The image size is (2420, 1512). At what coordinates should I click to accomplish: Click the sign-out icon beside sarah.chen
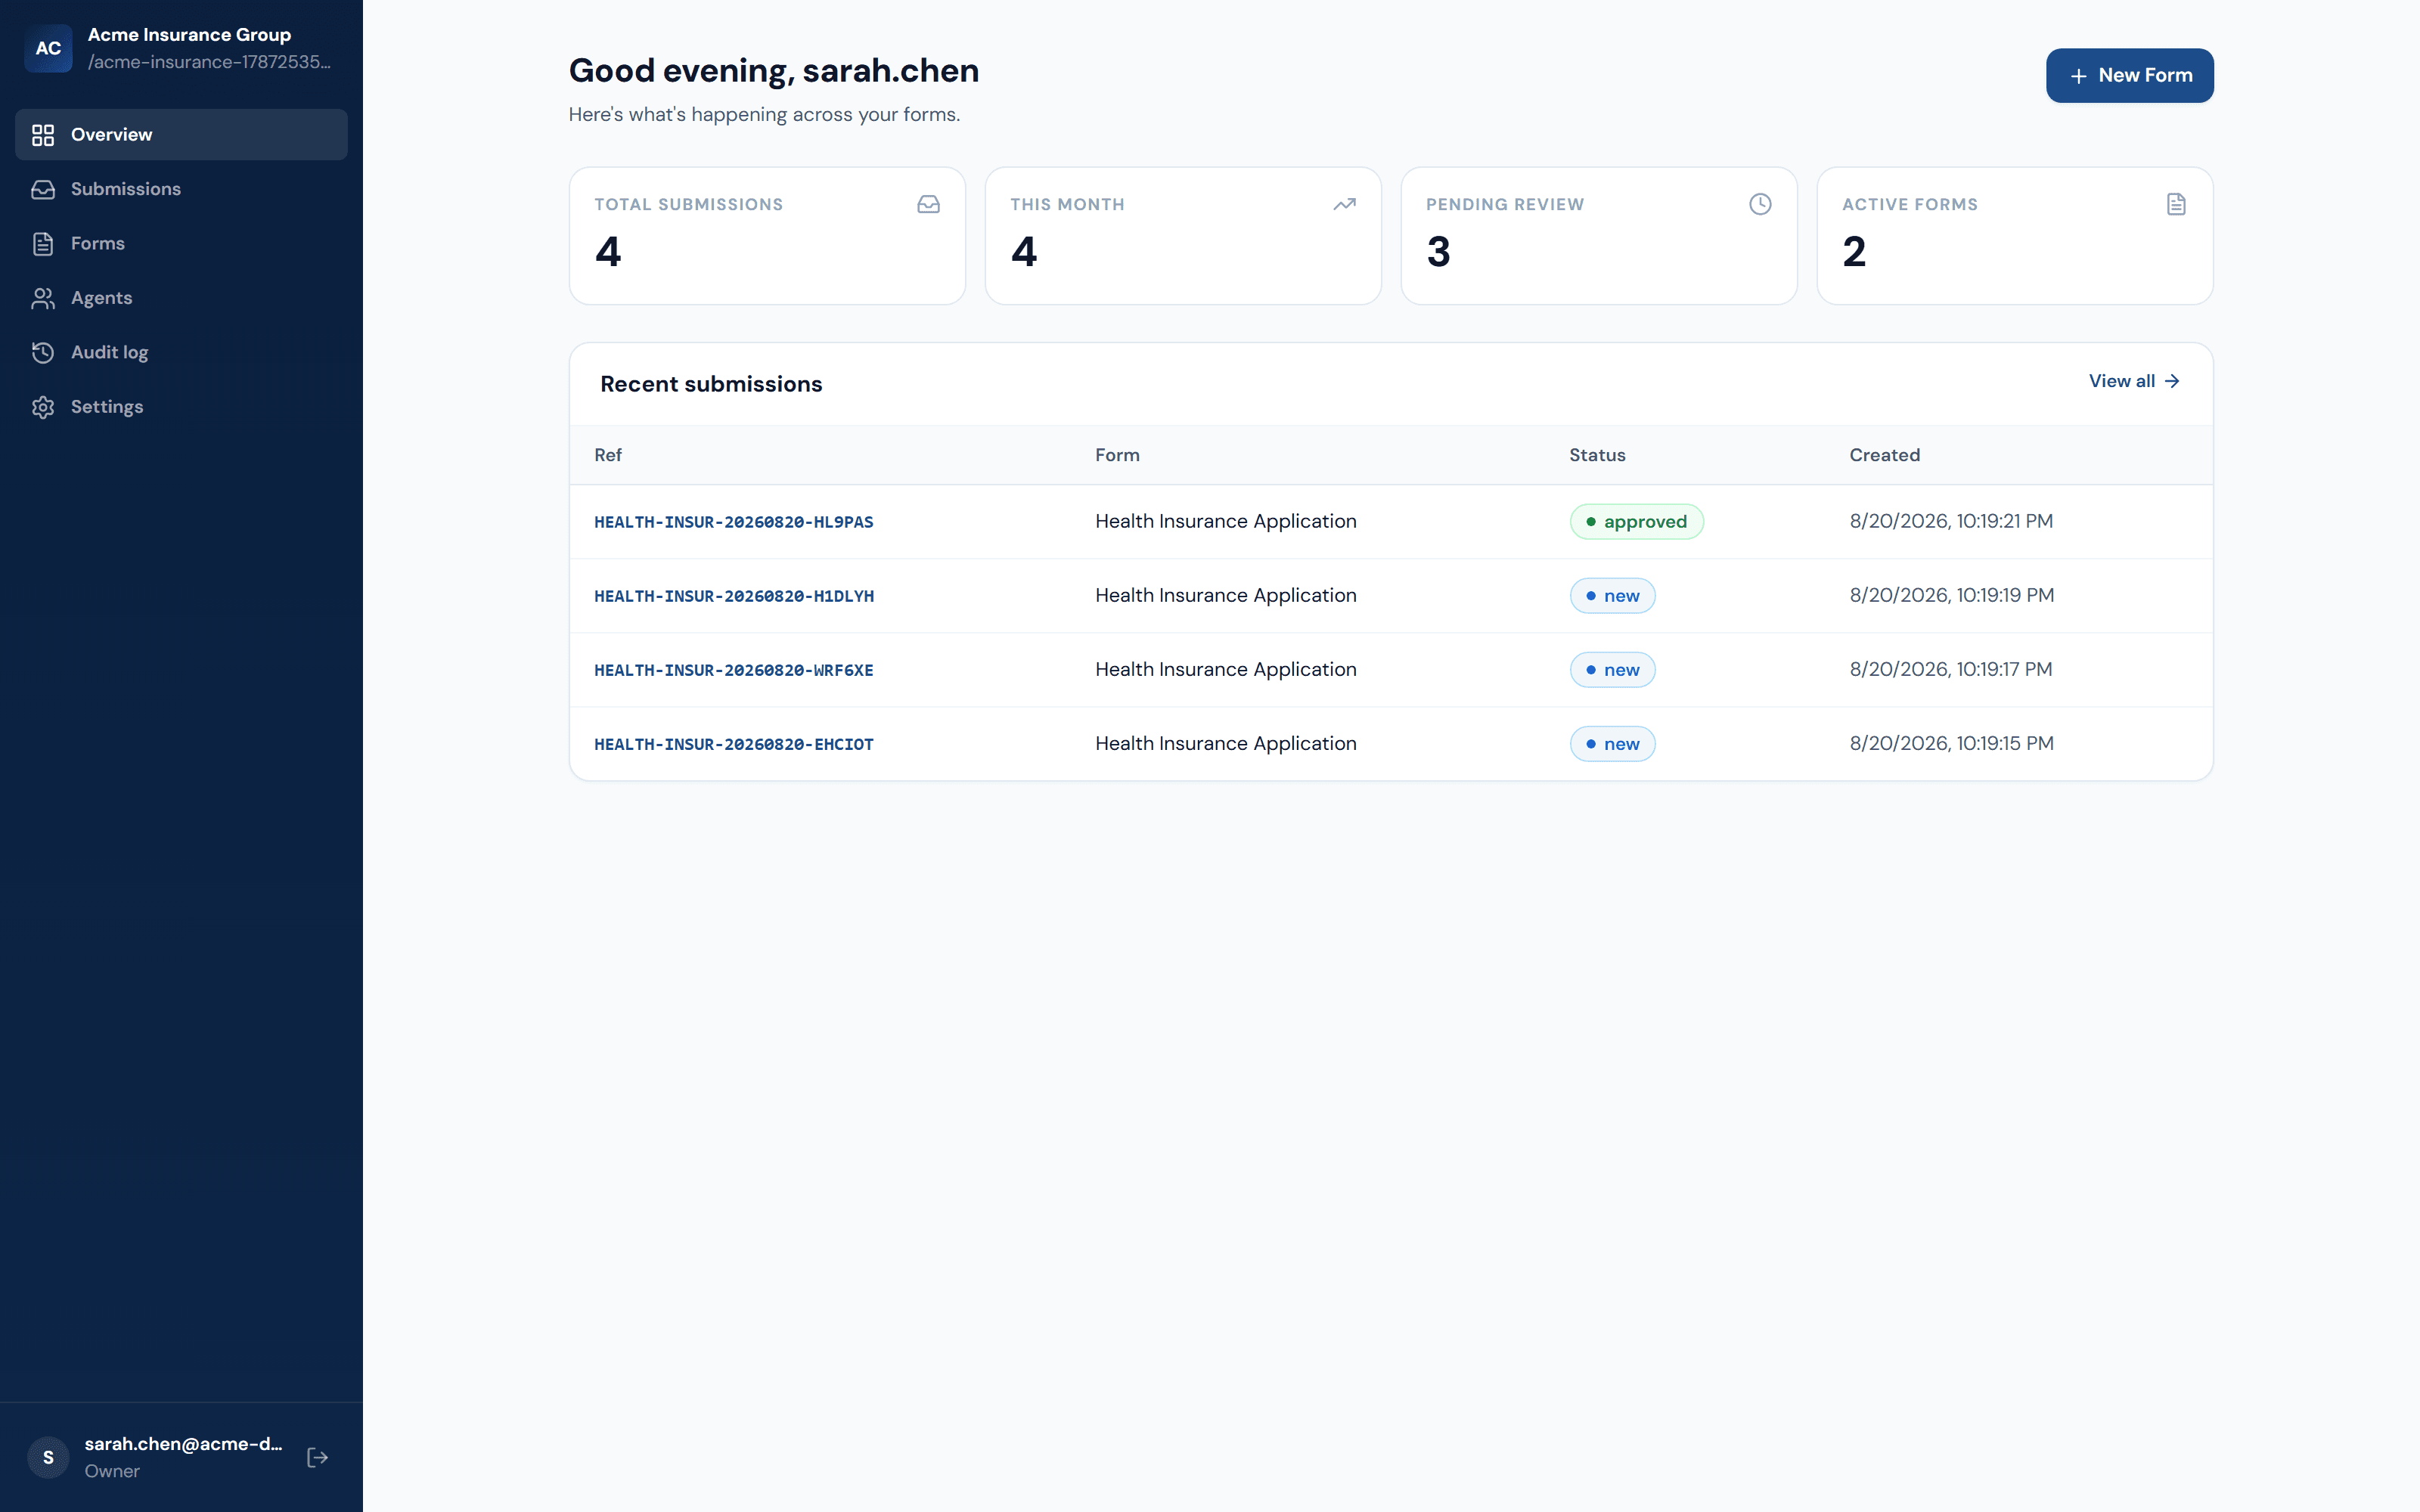click(318, 1457)
